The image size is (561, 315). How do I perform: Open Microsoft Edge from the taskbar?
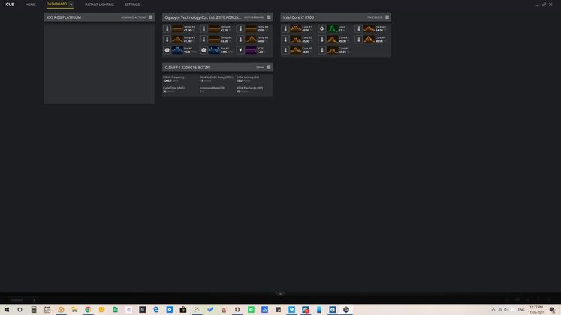(x=156, y=310)
